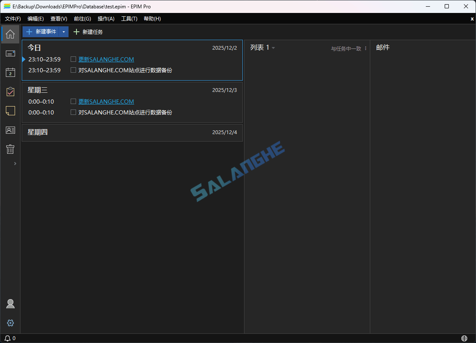The image size is (476, 343).
Task: Open the Trash bin sidebar icon
Action: pos(10,149)
